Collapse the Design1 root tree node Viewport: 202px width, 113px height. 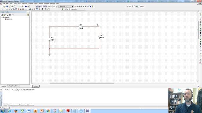tap(2, 17)
